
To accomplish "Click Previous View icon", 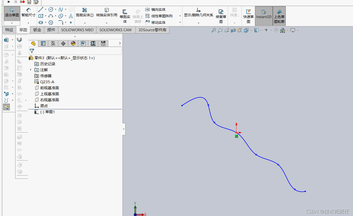I will point(227,30).
